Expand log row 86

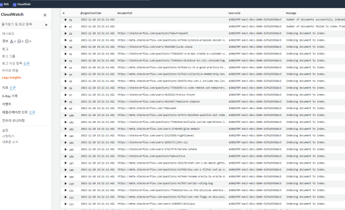[66, 20]
